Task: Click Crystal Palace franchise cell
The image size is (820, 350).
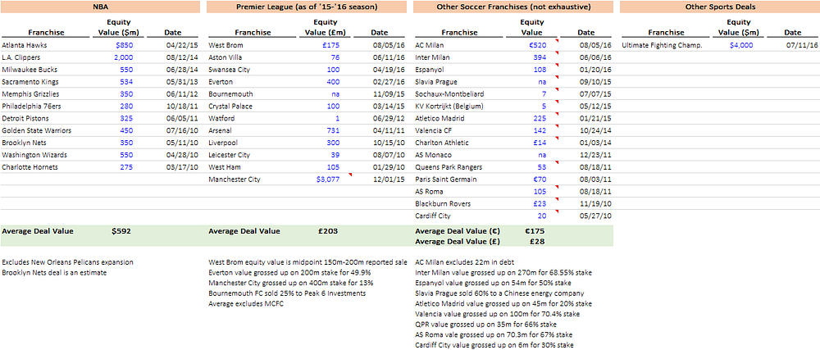Action: (x=229, y=106)
